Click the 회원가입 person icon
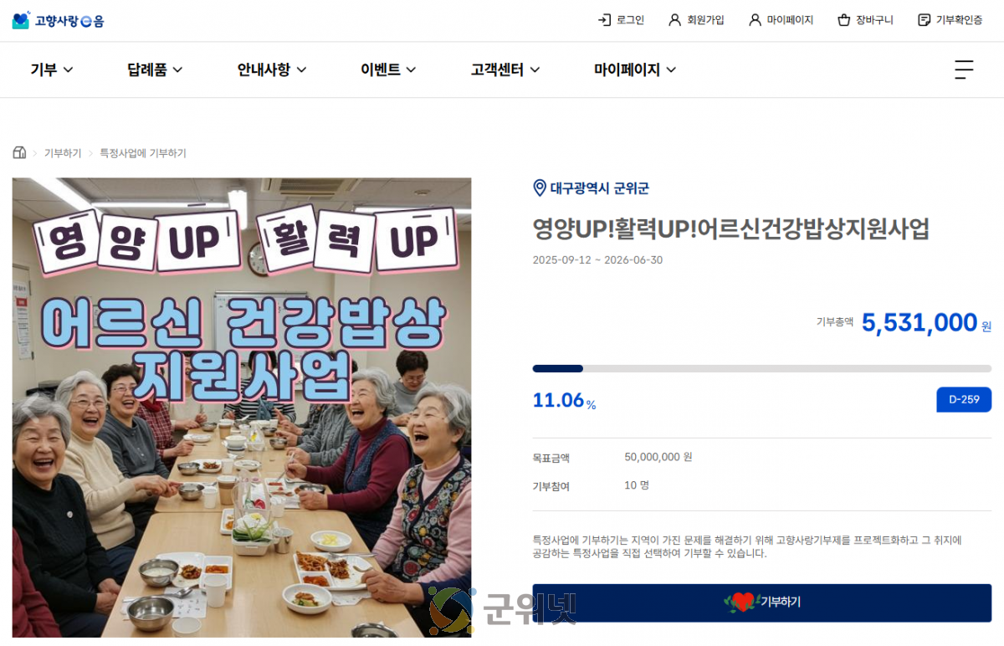 674,20
